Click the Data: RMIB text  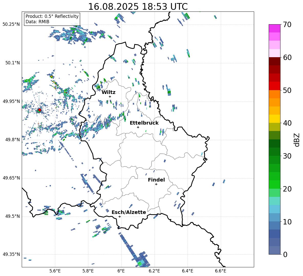pyautogui.click(x=37, y=22)
